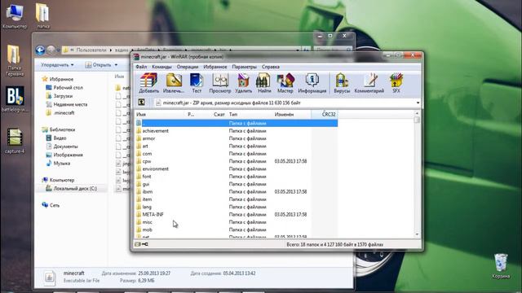522x293 pixels.
Task: Click the Вирусы (Virus scan) toolbar icon
Action: pyautogui.click(x=342, y=83)
